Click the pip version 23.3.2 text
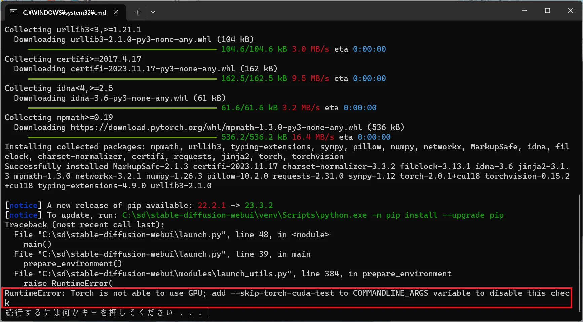 [x=259, y=205]
